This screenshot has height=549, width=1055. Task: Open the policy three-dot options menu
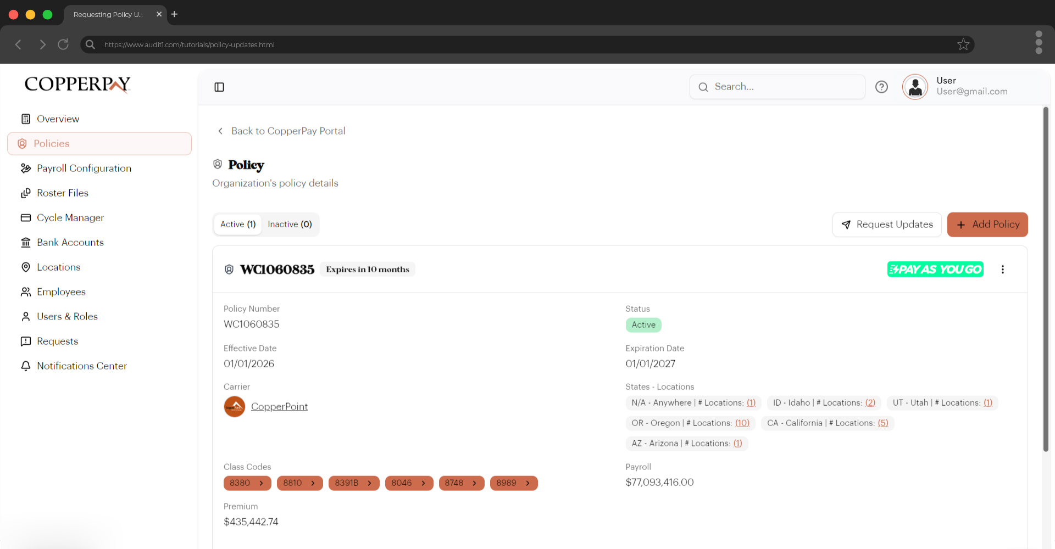(x=1002, y=270)
